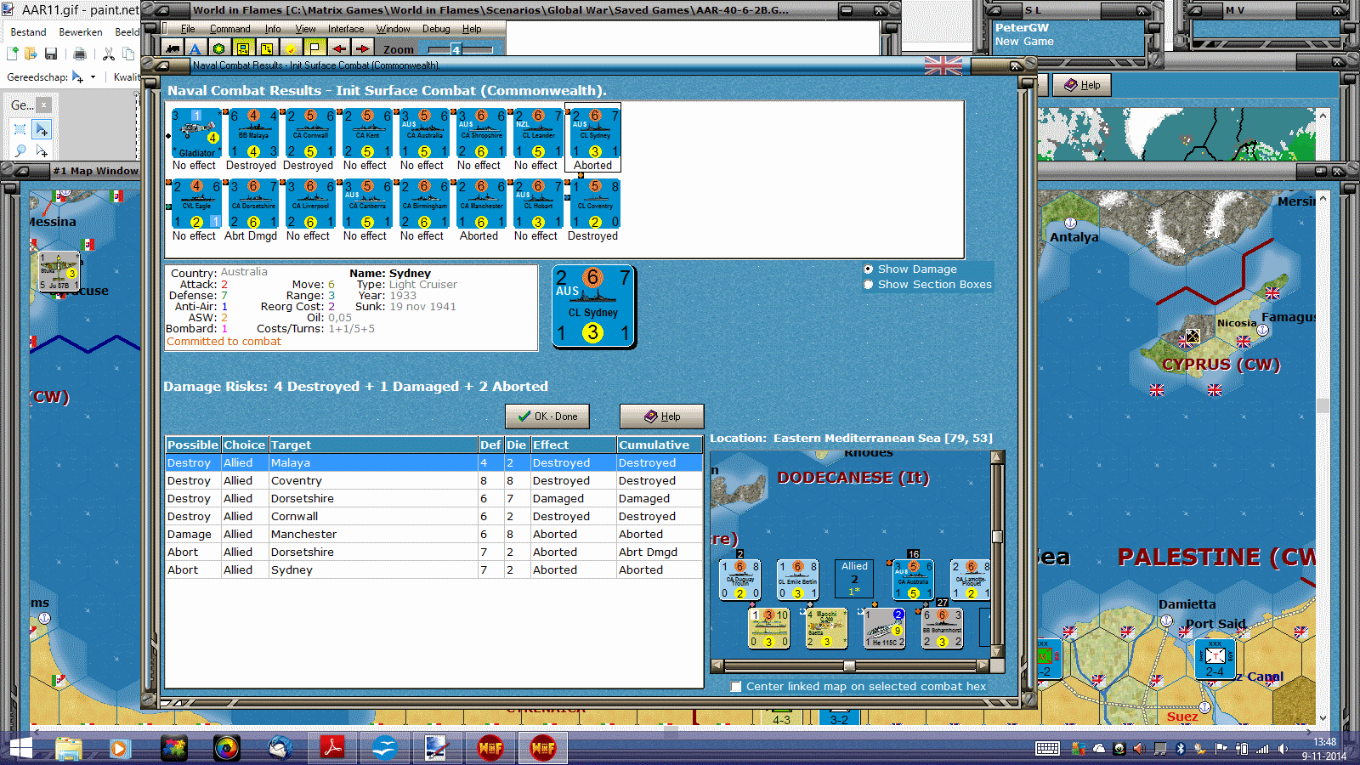Screen dimensions: 1360x765
Task: Select the CVL Eagle carrier counter
Action: click(x=196, y=204)
